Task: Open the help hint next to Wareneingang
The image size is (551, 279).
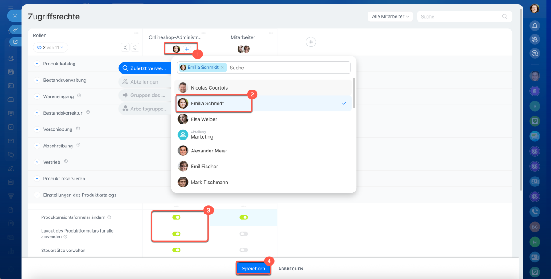Action: click(79, 96)
